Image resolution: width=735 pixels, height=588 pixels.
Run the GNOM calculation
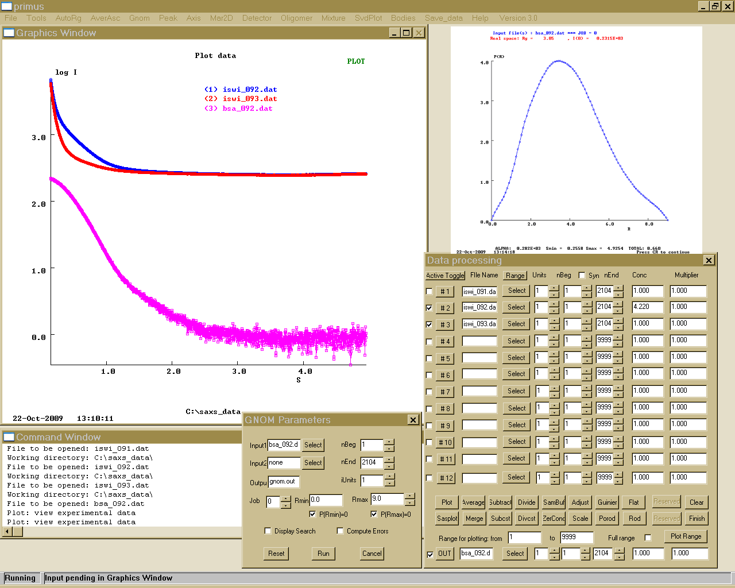pos(323,554)
